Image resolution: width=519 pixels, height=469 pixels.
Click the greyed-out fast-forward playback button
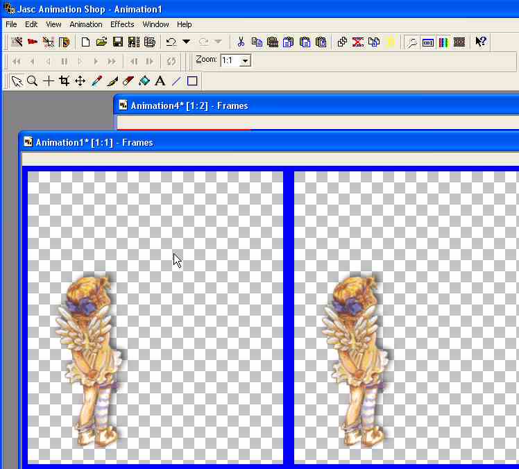point(112,61)
